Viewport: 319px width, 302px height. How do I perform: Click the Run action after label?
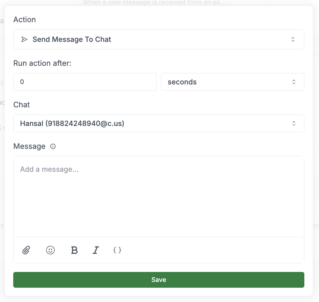coord(42,63)
